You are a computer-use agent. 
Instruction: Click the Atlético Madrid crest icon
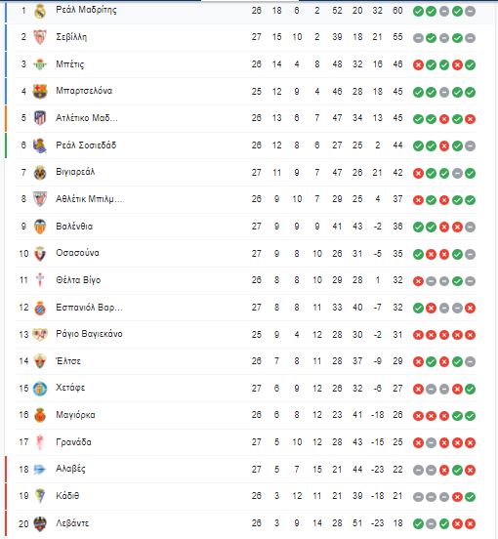[40, 118]
